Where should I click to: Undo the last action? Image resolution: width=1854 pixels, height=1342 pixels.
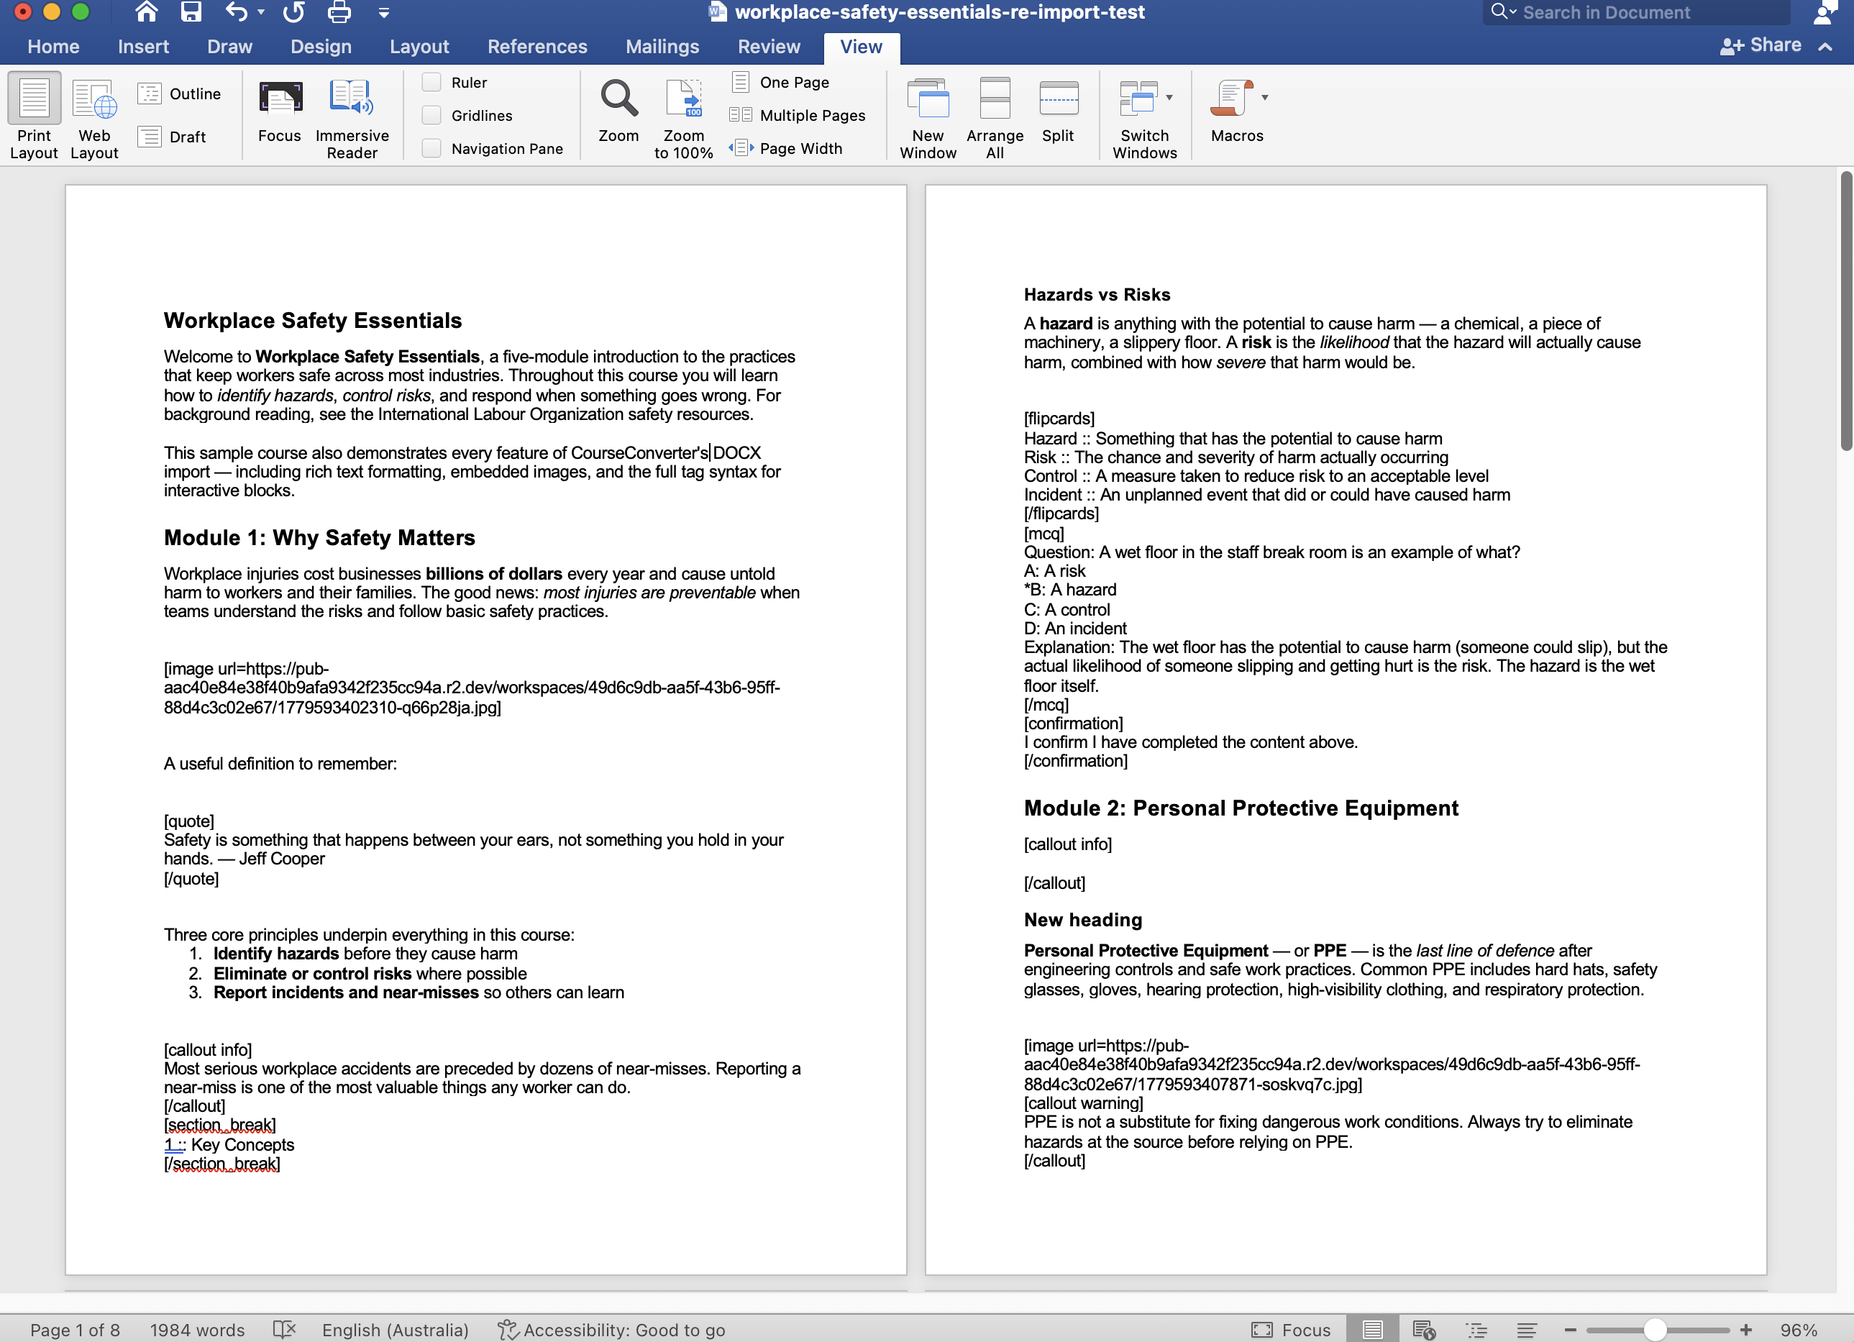(237, 12)
